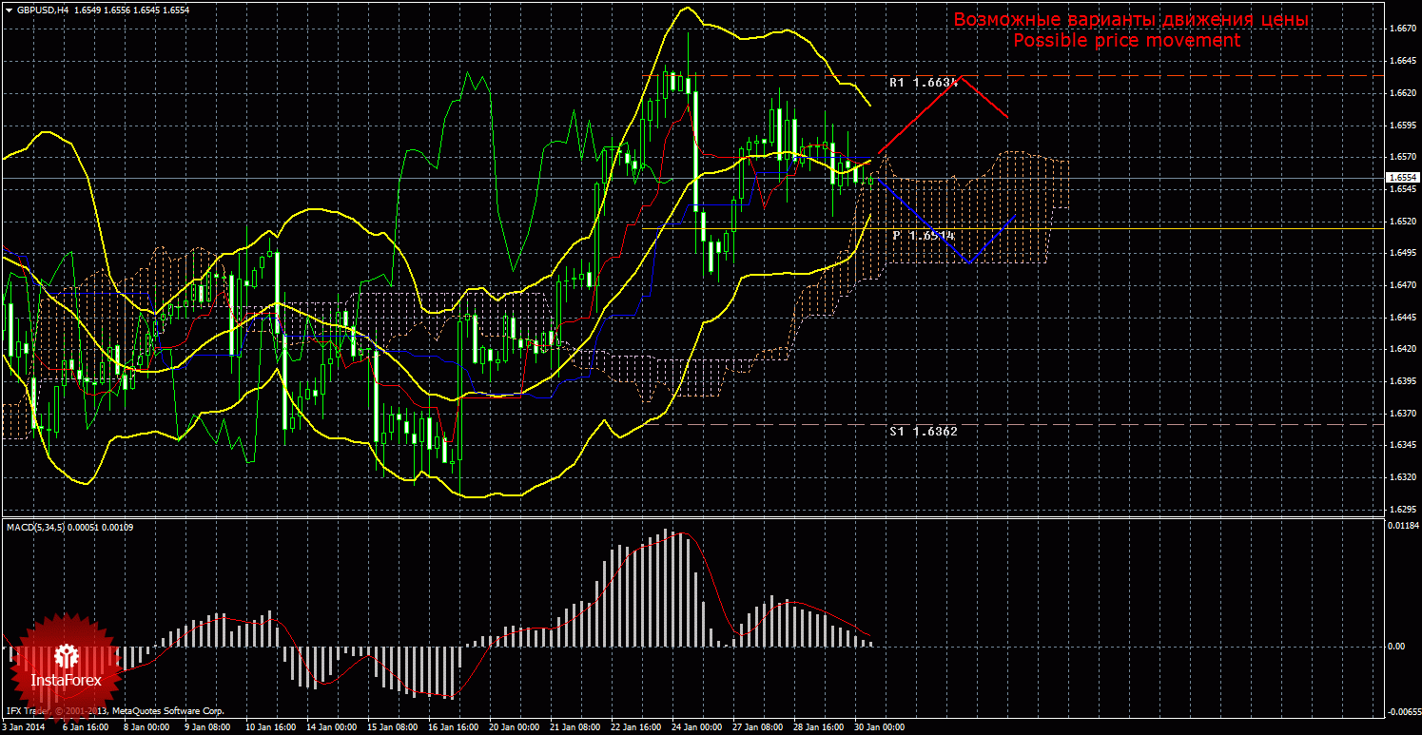The height and width of the screenshot is (735, 1422).
Task: Click the P 1.6514 pivot label
Action: point(924,235)
